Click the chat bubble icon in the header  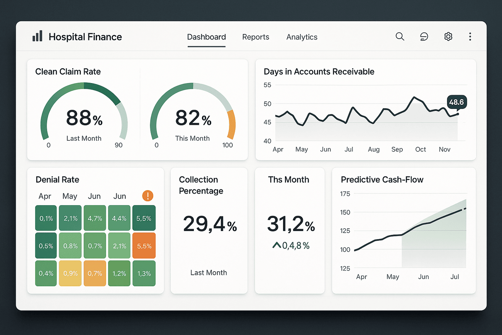click(x=424, y=36)
